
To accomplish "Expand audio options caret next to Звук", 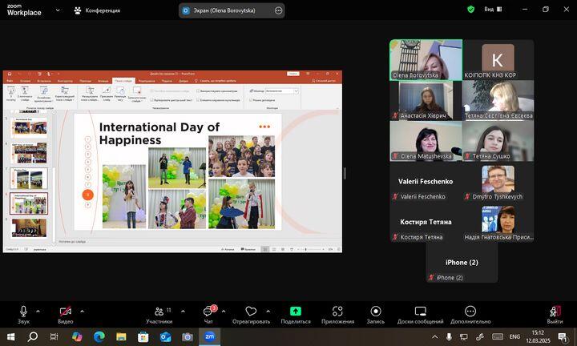I will 38,312.
